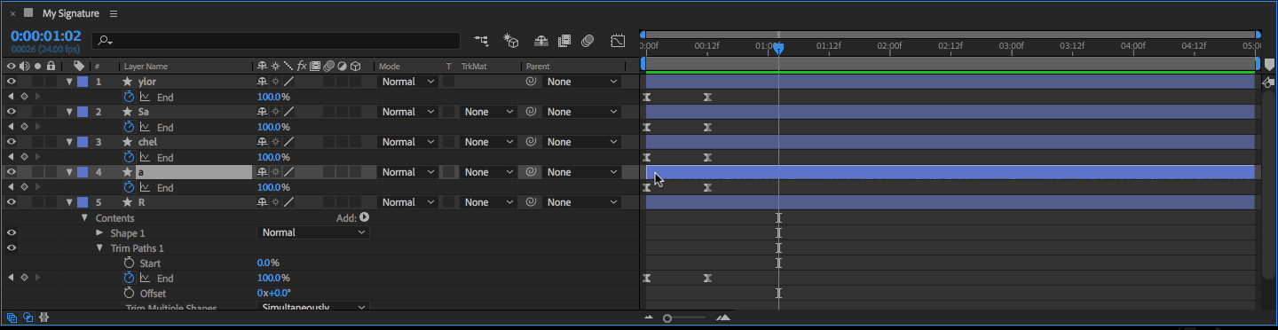Open Shape 1 blend mode Normal dropdown
The width and height of the screenshot is (1278, 330).
313,232
